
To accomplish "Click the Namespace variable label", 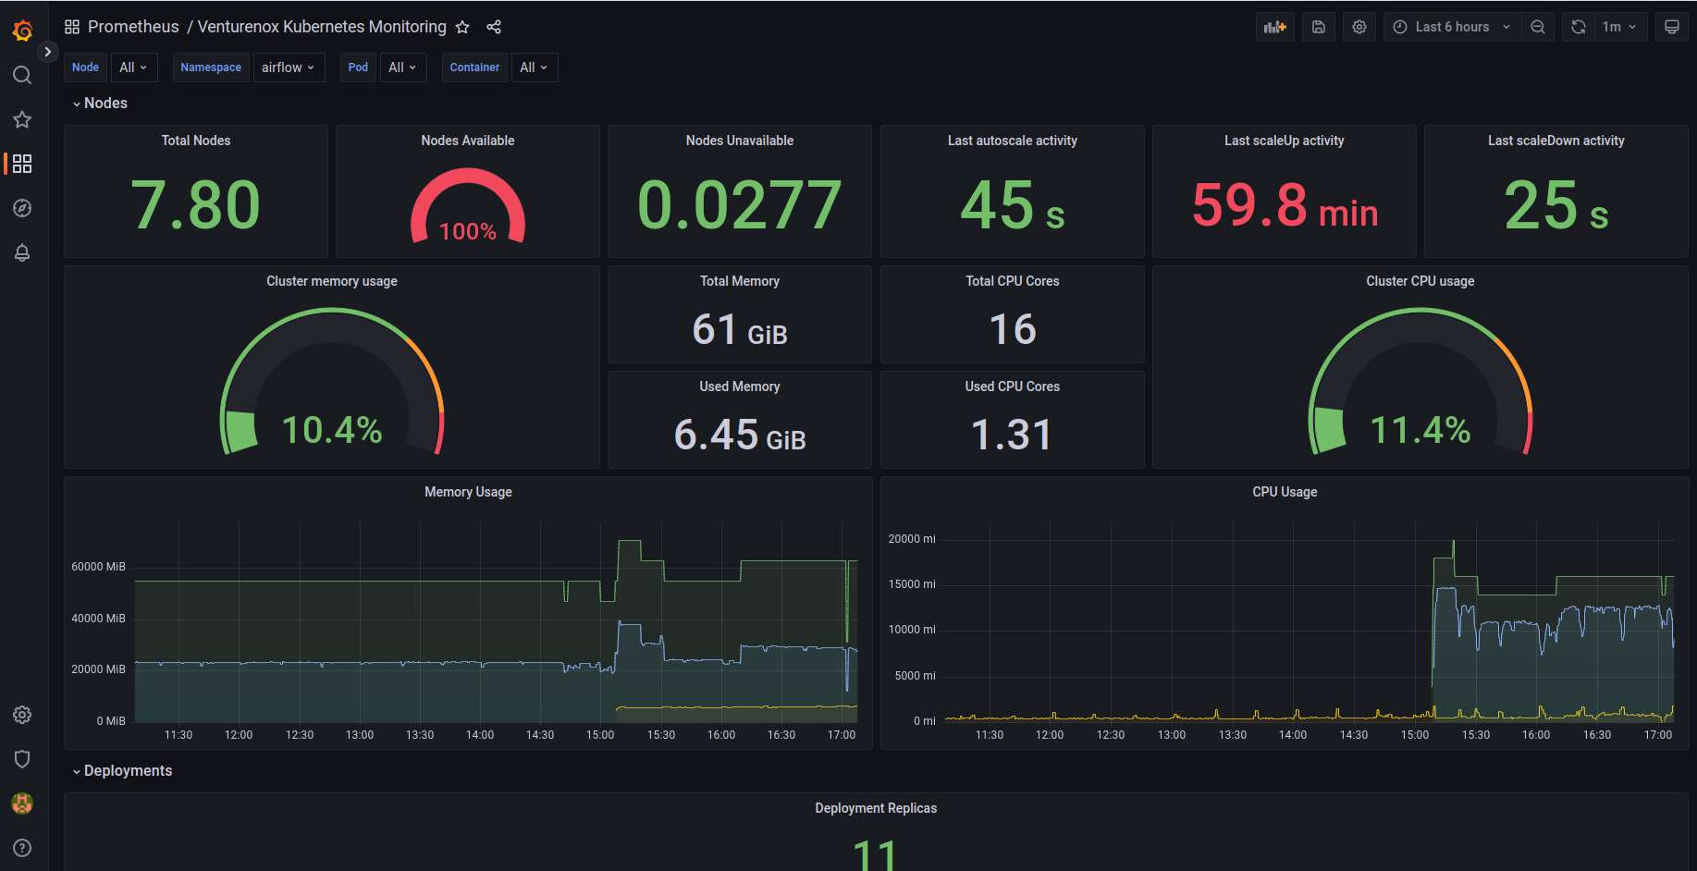I will pos(211,67).
